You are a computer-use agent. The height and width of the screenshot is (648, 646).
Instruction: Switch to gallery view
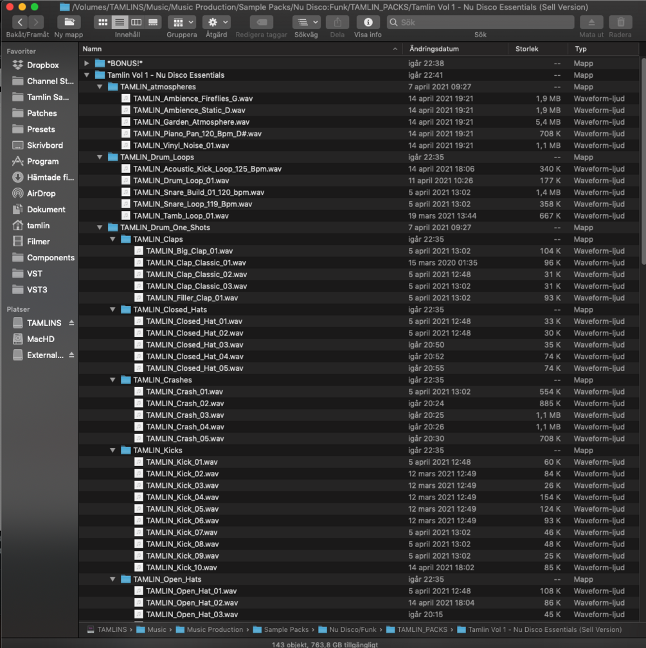point(153,22)
